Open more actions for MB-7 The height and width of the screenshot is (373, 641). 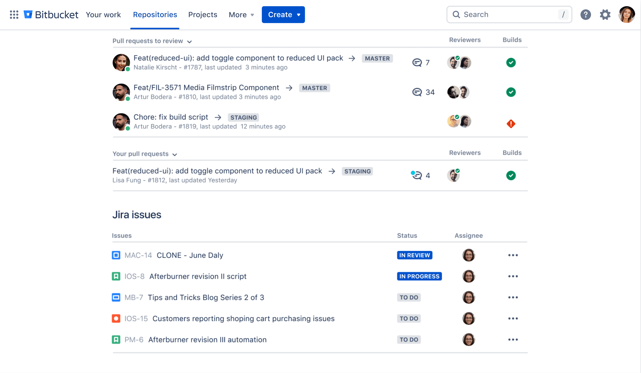(513, 297)
